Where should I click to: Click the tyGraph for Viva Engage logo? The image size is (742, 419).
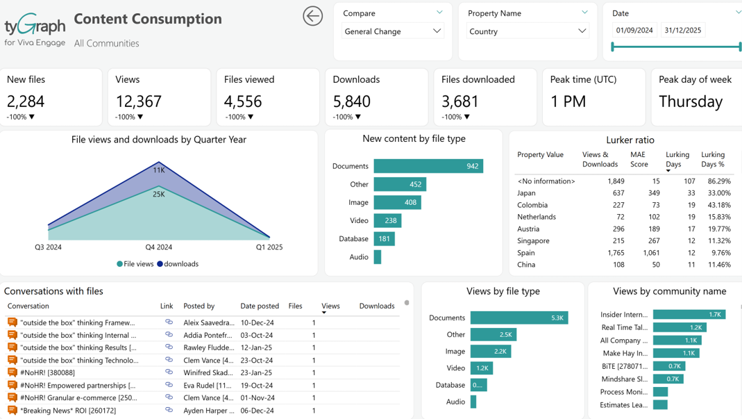[35, 30]
